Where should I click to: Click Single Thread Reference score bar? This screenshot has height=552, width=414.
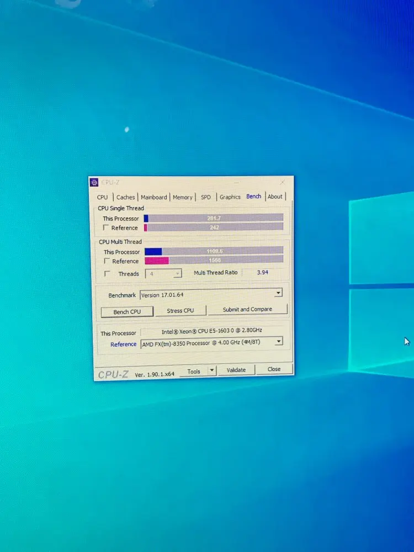click(213, 227)
